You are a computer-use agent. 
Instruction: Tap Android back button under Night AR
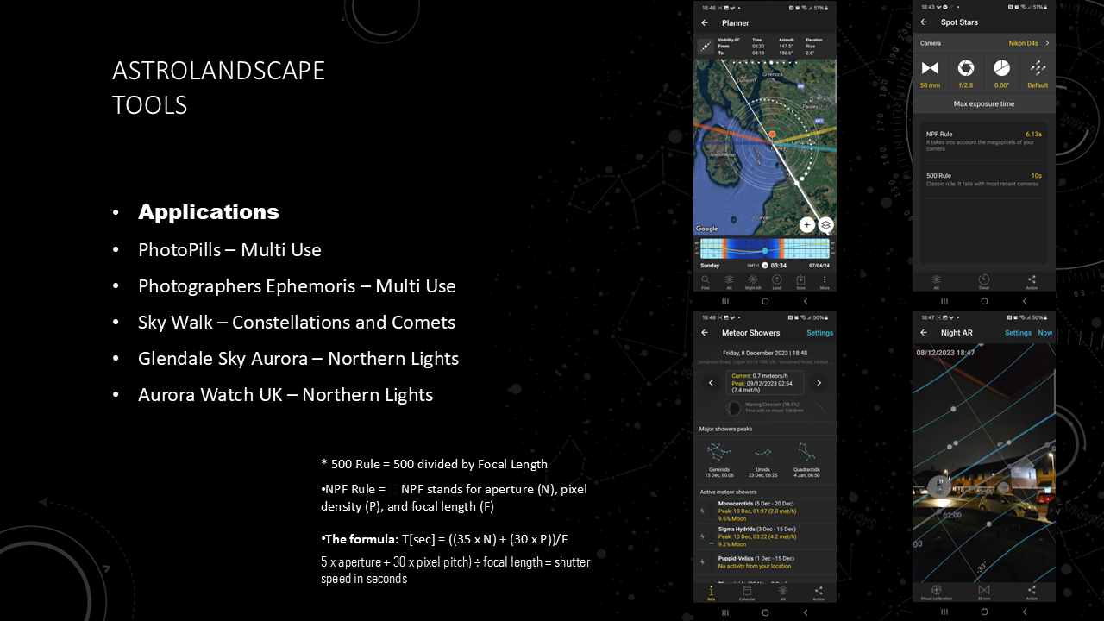(x=1025, y=612)
